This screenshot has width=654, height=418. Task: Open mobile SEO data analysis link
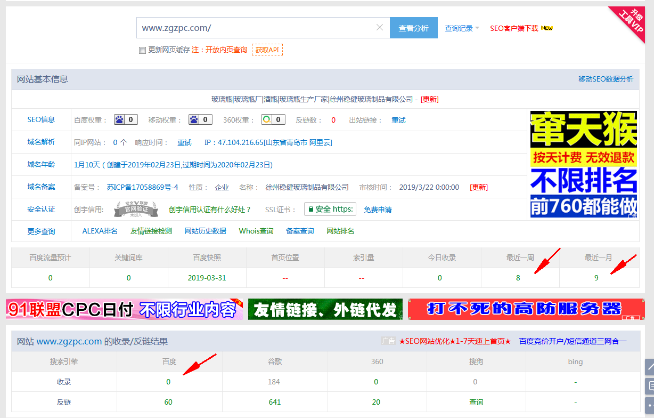[606, 79]
